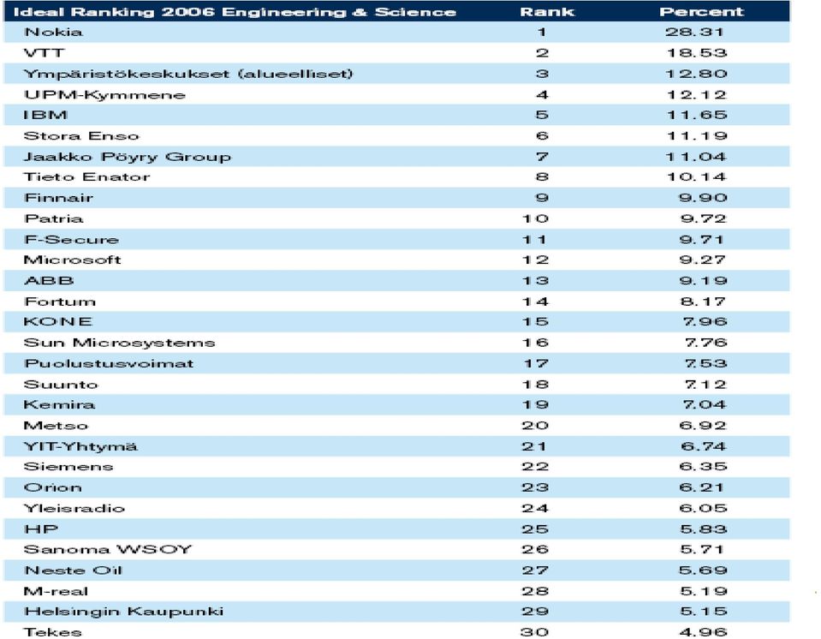Screen dimensions: 821x639
Task: Click the 9.27 percent value
Action: [703, 260]
